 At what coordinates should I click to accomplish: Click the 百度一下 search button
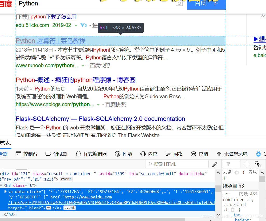206,4
